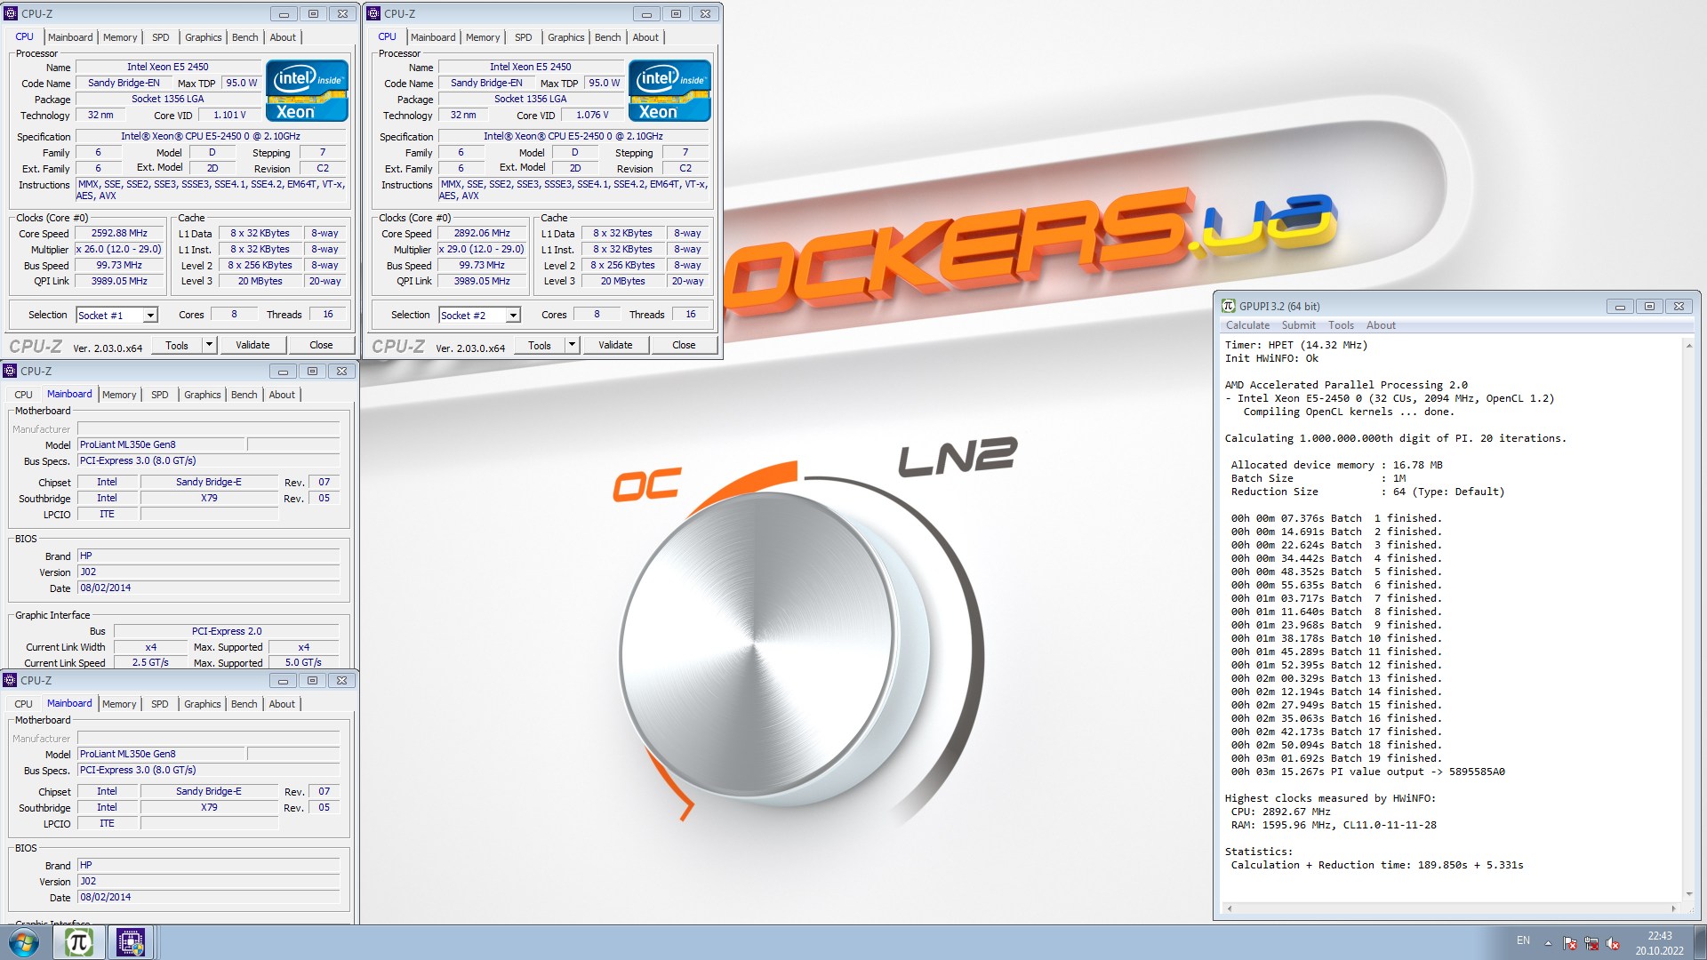Image resolution: width=1707 pixels, height=960 pixels.
Task: Open the network status tray icon
Action: pyautogui.click(x=1591, y=943)
